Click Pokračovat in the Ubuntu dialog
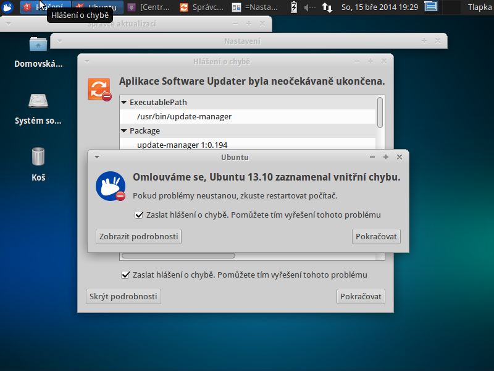This screenshot has width=494, height=371. click(x=376, y=237)
